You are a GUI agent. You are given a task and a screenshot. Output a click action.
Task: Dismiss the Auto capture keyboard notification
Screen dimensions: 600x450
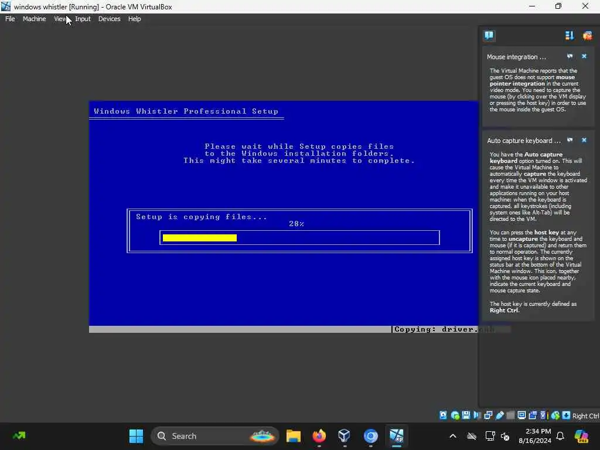(584, 140)
